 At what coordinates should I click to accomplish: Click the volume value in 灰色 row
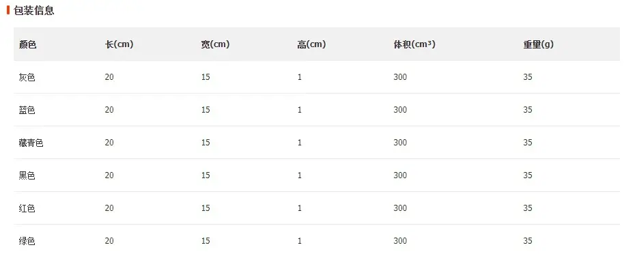click(x=400, y=77)
